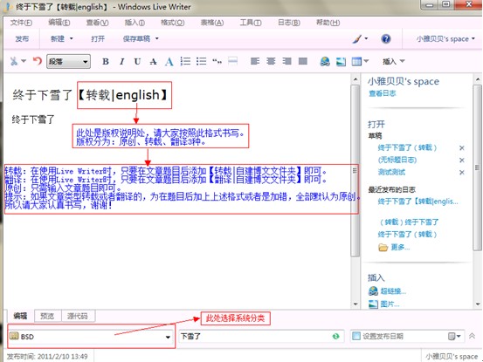483x362 pixels.
Task: Toggle Italic formatting
Action: pyautogui.click(x=122, y=62)
